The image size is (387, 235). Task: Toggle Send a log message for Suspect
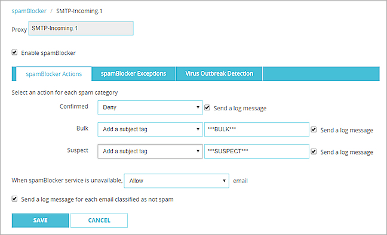(x=314, y=151)
